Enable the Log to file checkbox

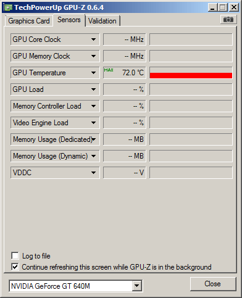[x=15, y=256]
